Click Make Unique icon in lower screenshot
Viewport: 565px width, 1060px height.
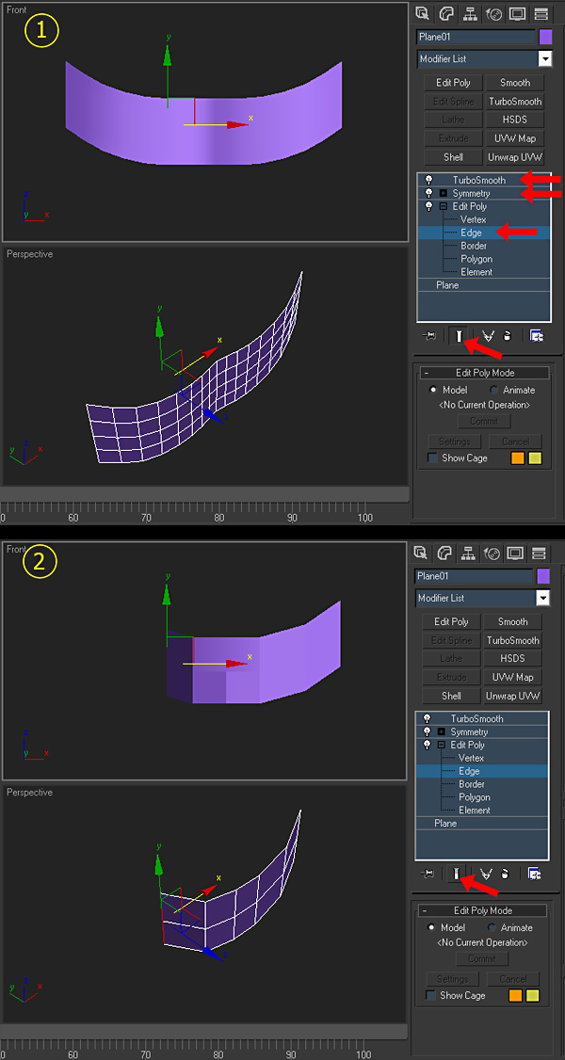485,874
